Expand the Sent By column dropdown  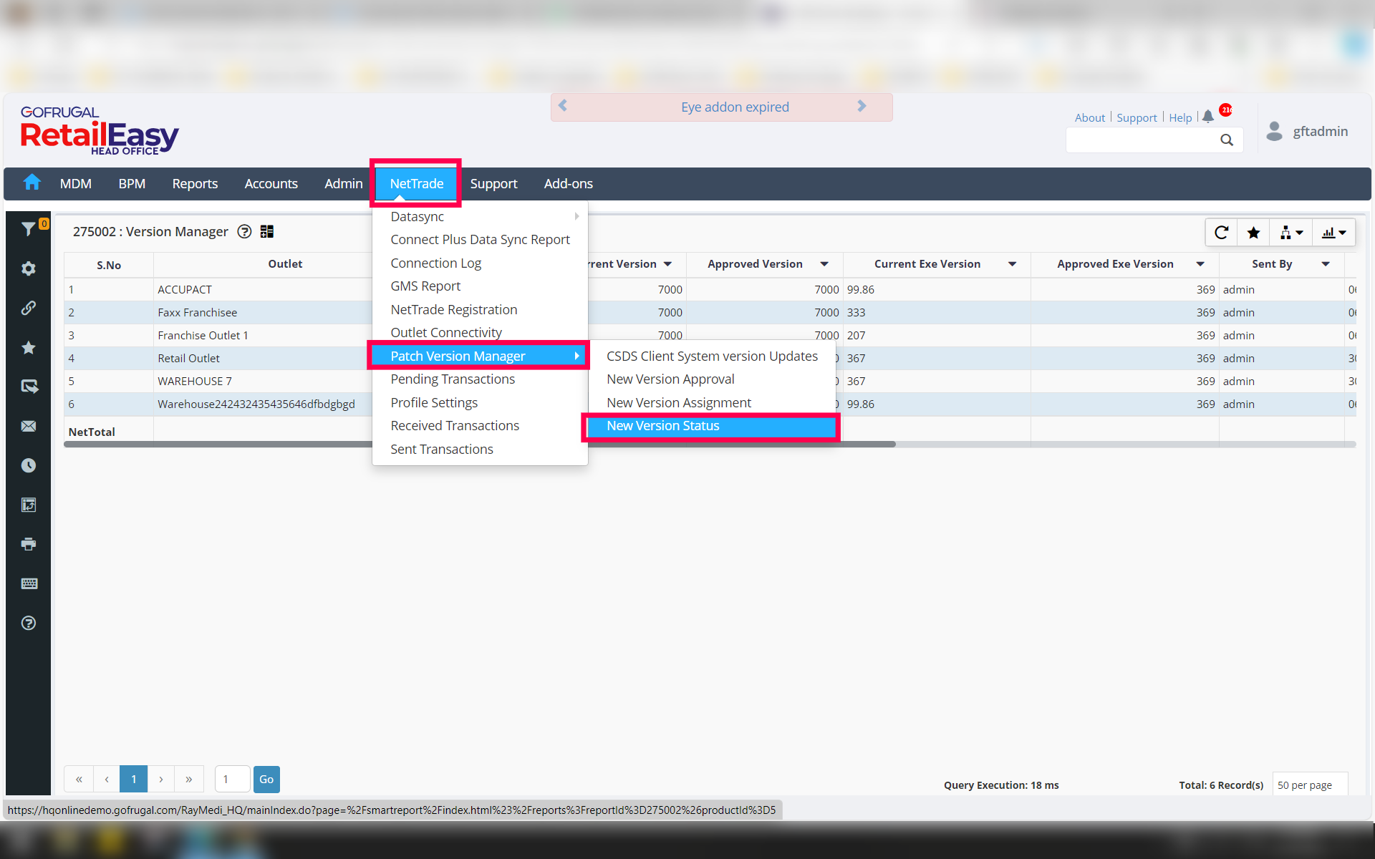pos(1326,264)
